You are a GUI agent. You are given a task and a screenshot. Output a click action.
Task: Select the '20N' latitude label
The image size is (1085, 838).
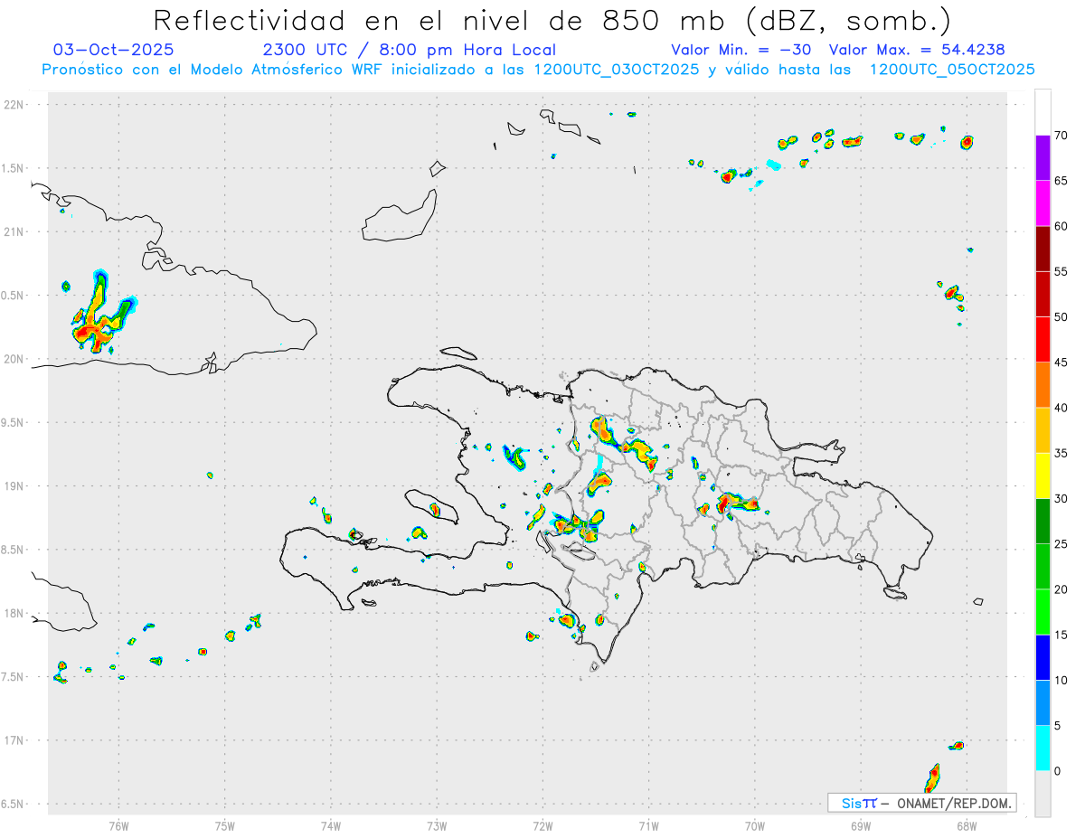click(x=15, y=359)
